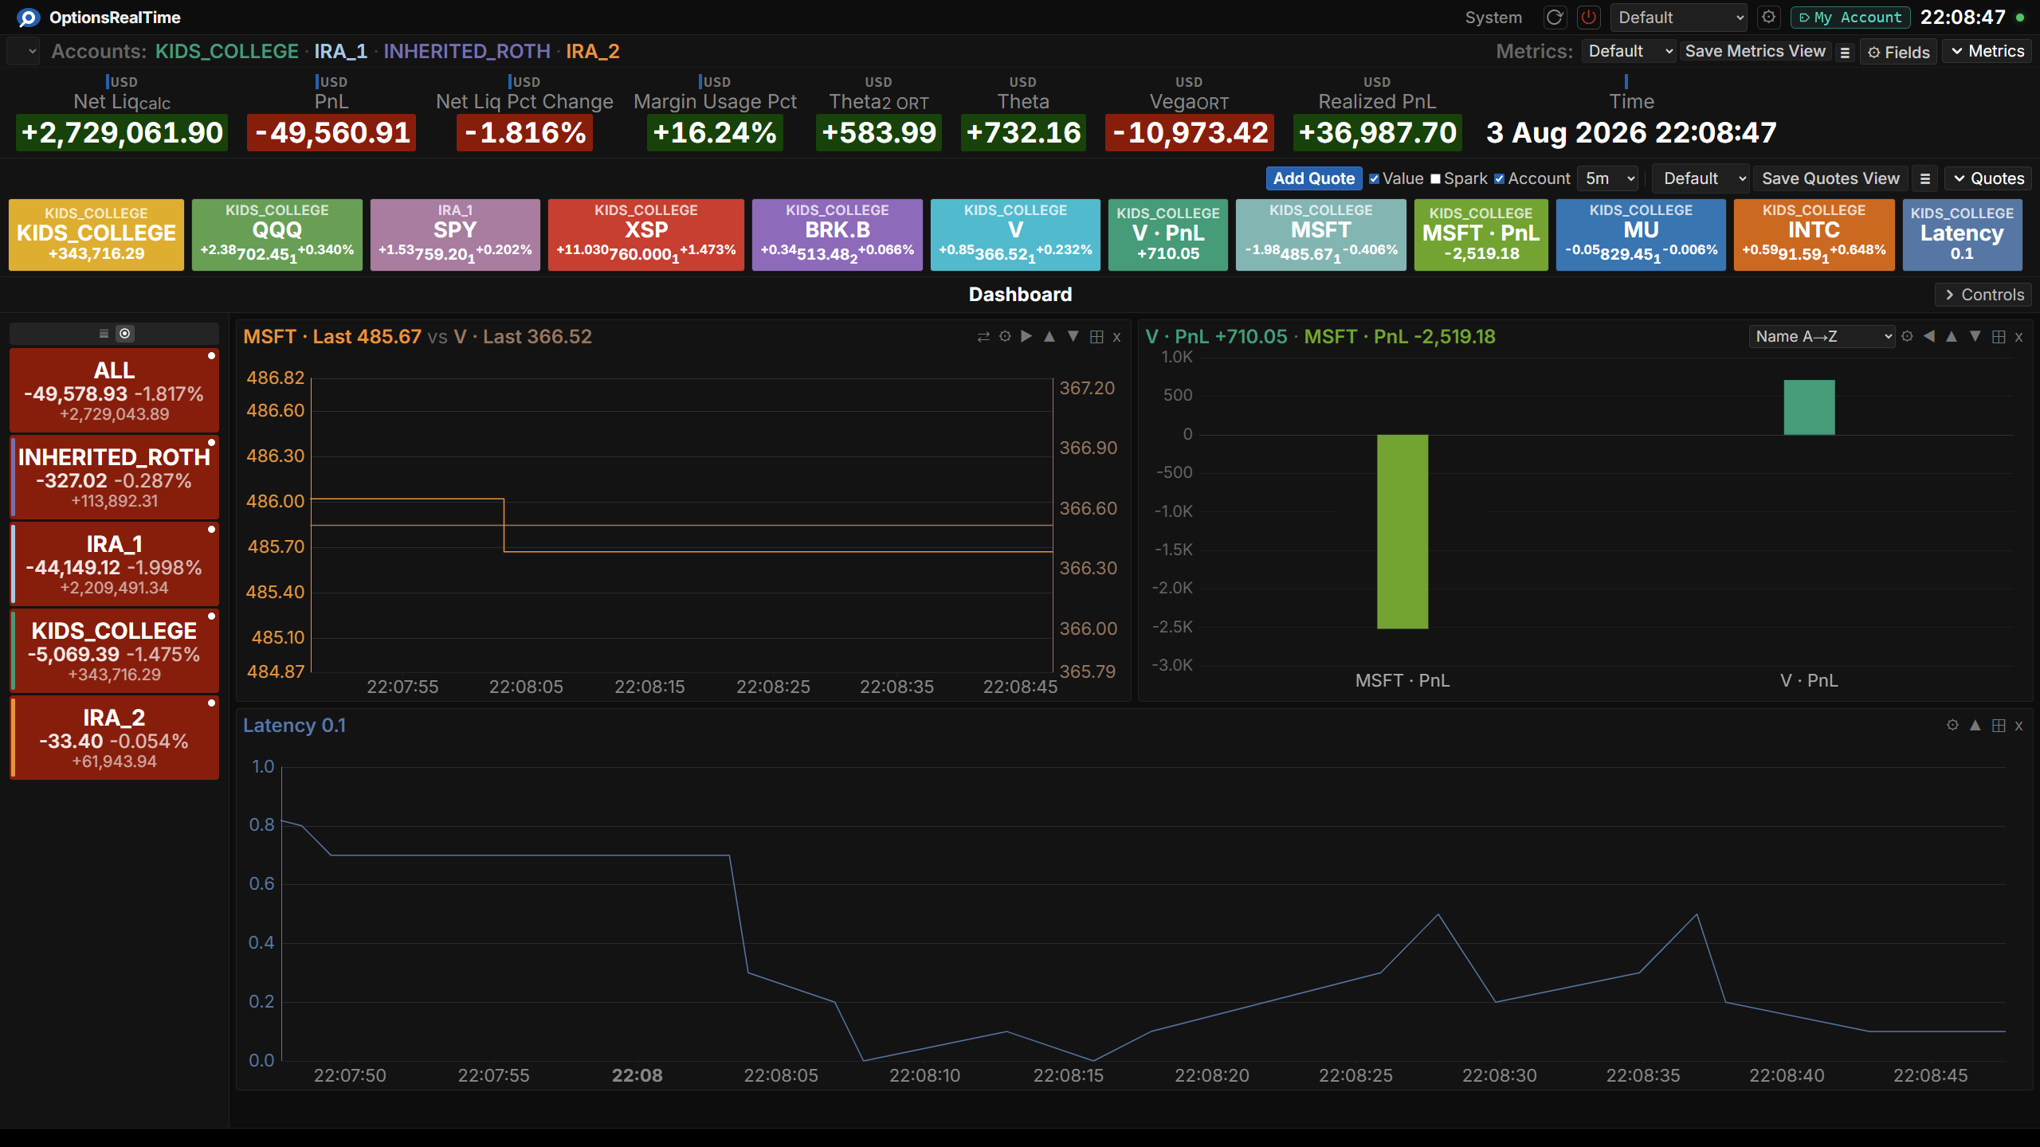Swap series icon on MSFT vs V chart

(983, 337)
